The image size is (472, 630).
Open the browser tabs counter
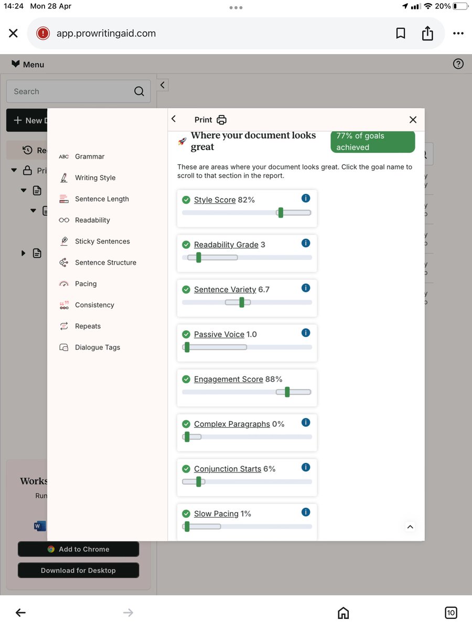click(450, 613)
